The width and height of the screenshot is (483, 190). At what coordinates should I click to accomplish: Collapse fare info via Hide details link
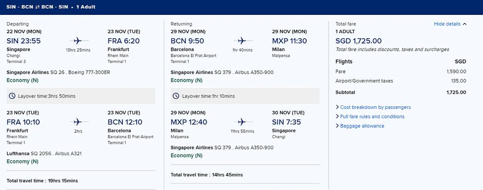click(447, 24)
